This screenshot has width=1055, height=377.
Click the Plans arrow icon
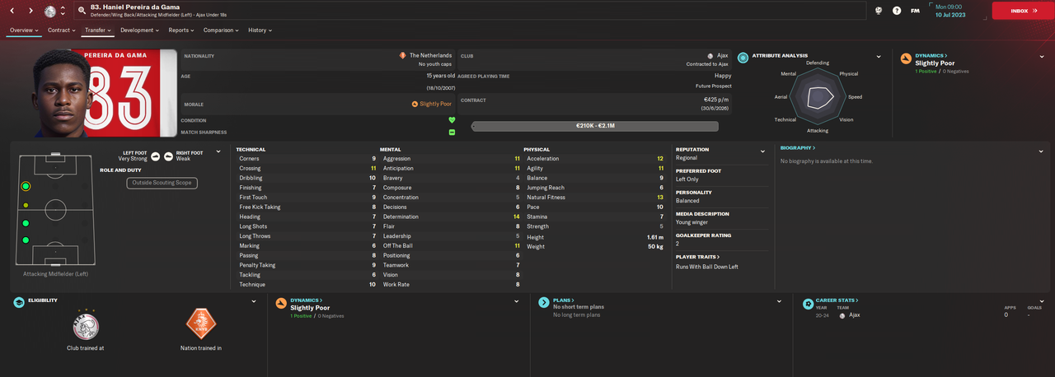[x=544, y=303]
